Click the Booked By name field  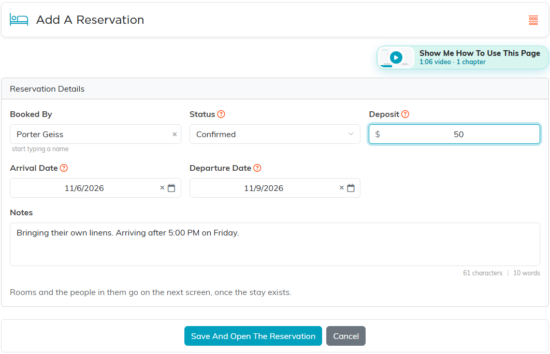(x=95, y=134)
